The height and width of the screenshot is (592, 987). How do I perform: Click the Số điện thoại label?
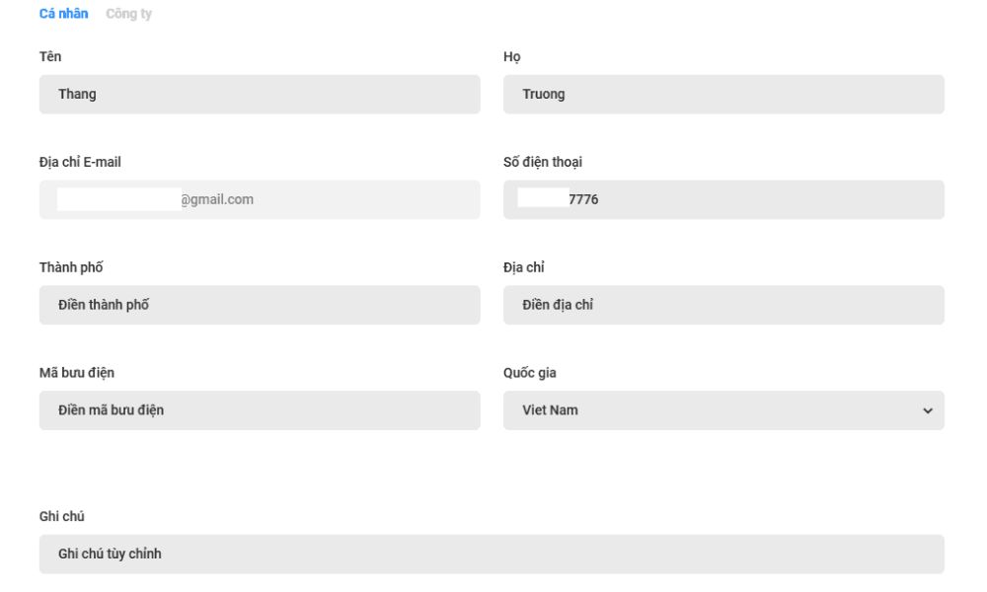click(x=543, y=162)
